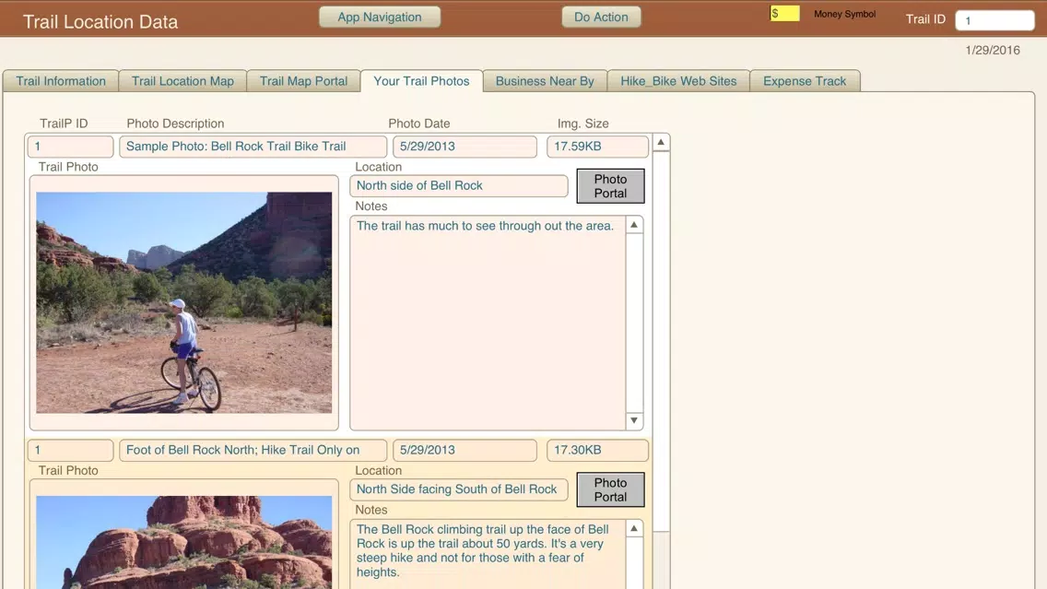The width and height of the screenshot is (1047, 589).
Task: Open the Trail Location Map tab
Action: click(x=182, y=81)
